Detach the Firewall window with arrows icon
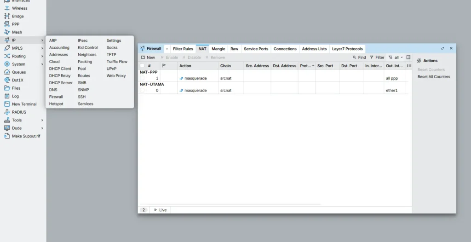This screenshot has width=471, height=242. pos(442,48)
